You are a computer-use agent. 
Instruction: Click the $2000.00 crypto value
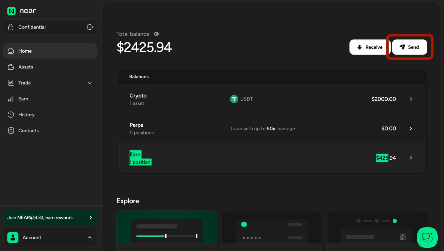coord(384,99)
